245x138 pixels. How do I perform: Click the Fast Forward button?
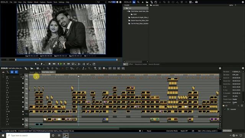69,64
